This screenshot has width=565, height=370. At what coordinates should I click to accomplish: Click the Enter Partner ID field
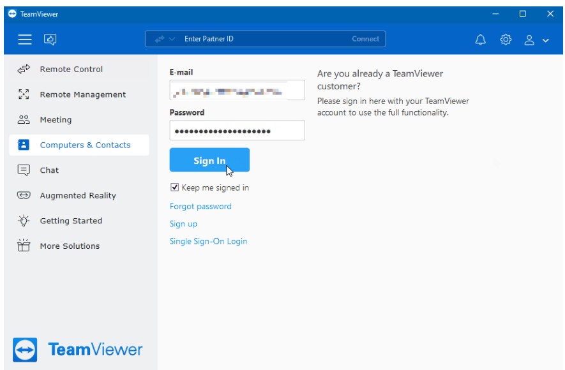pyautogui.click(x=265, y=39)
